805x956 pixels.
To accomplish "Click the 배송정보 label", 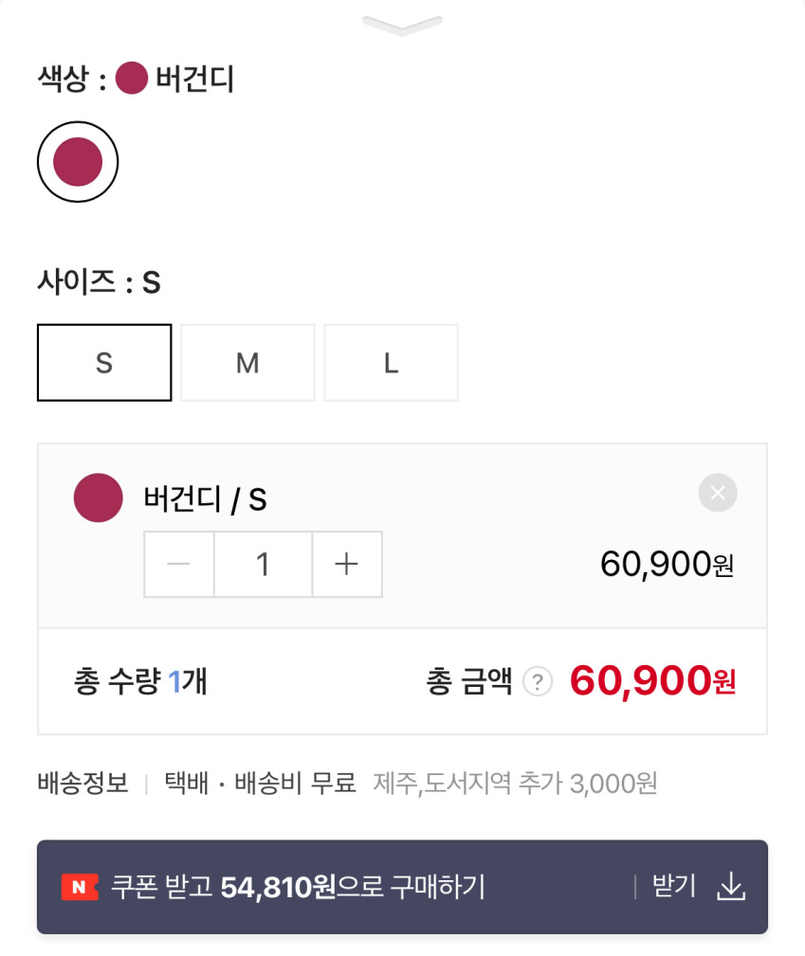I will click(83, 784).
